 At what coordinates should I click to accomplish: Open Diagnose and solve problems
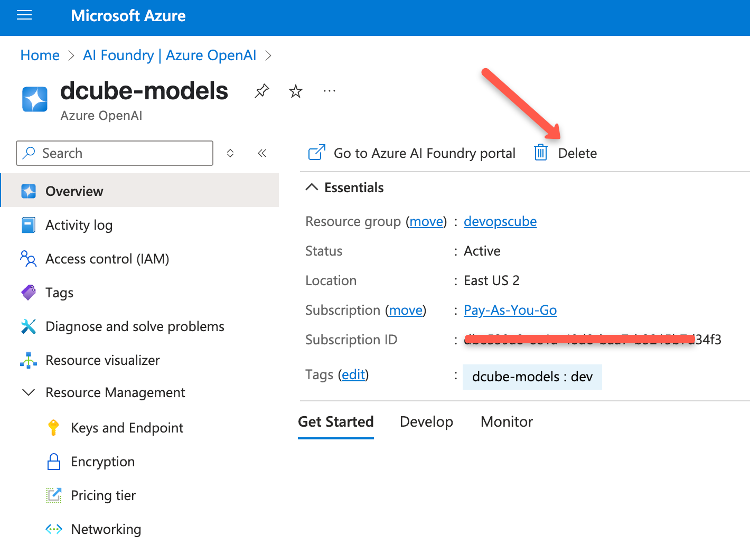[135, 326]
